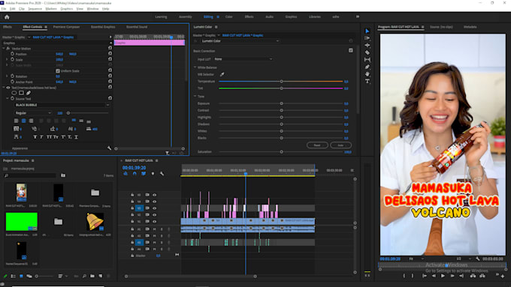Toggle Uniform Scale checkbox

[x=58, y=71]
